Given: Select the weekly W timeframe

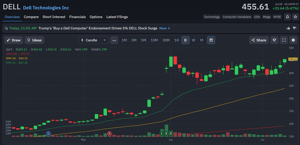Looking at the screenshot, I should coord(193,40).
